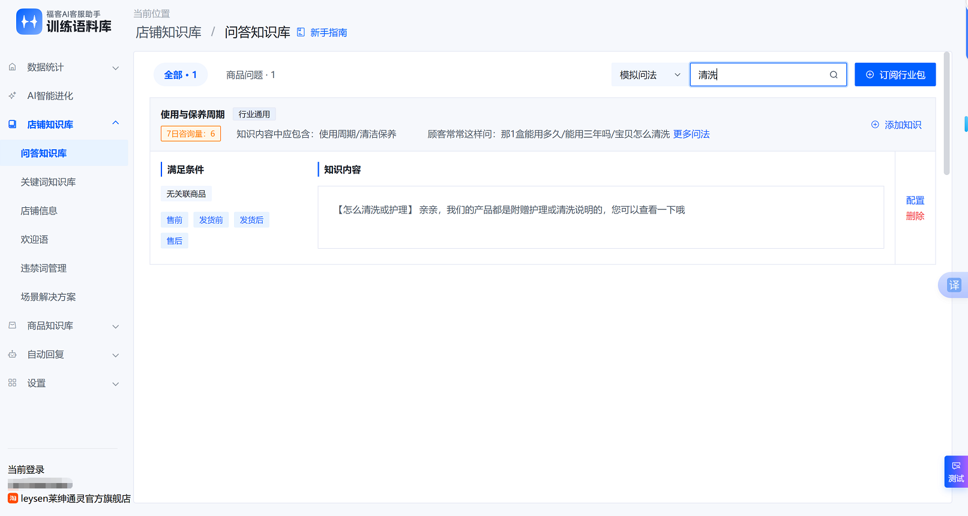The height and width of the screenshot is (516, 968).
Task: Open the 新手指南 link
Action: pyautogui.click(x=329, y=32)
